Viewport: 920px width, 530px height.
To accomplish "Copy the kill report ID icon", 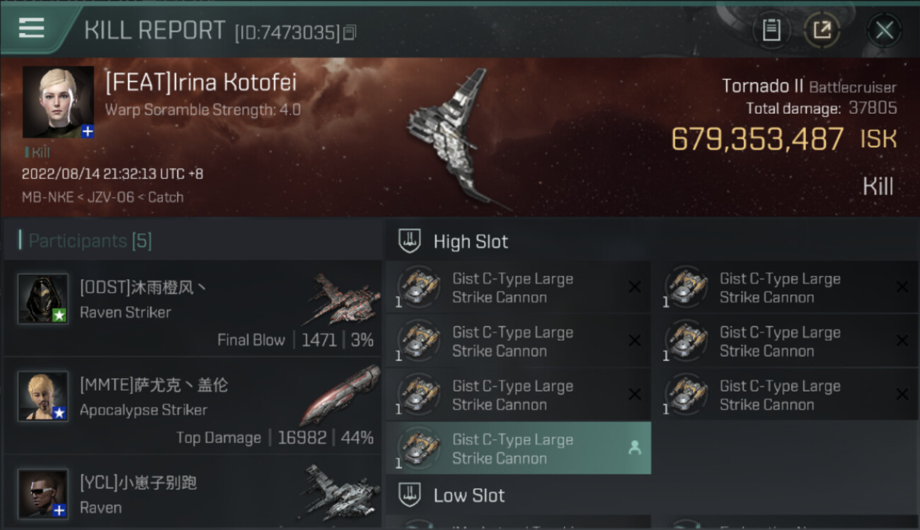I will coord(350,32).
